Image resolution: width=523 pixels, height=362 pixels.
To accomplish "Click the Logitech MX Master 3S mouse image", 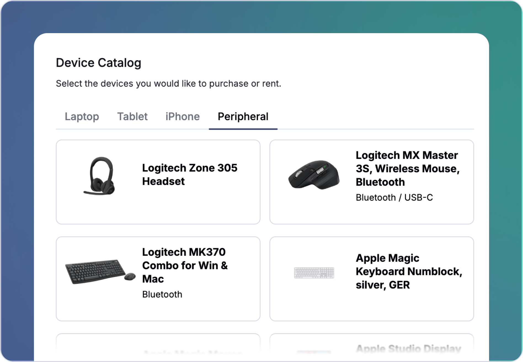I will (314, 174).
